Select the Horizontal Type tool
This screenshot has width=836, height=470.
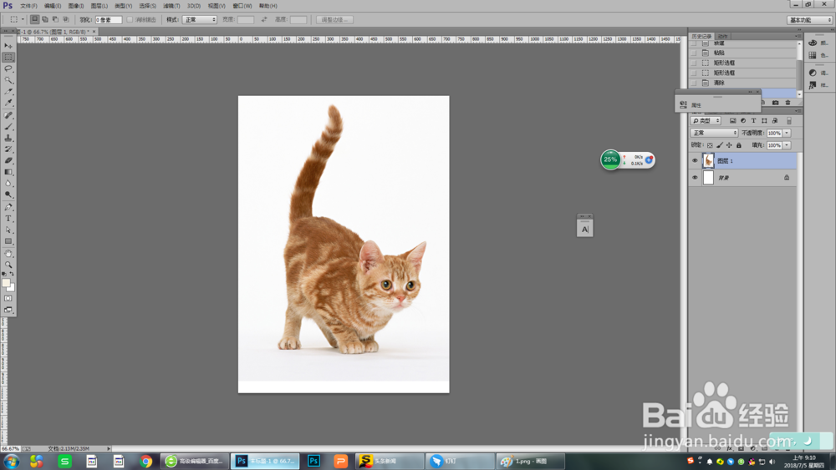point(8,219)
